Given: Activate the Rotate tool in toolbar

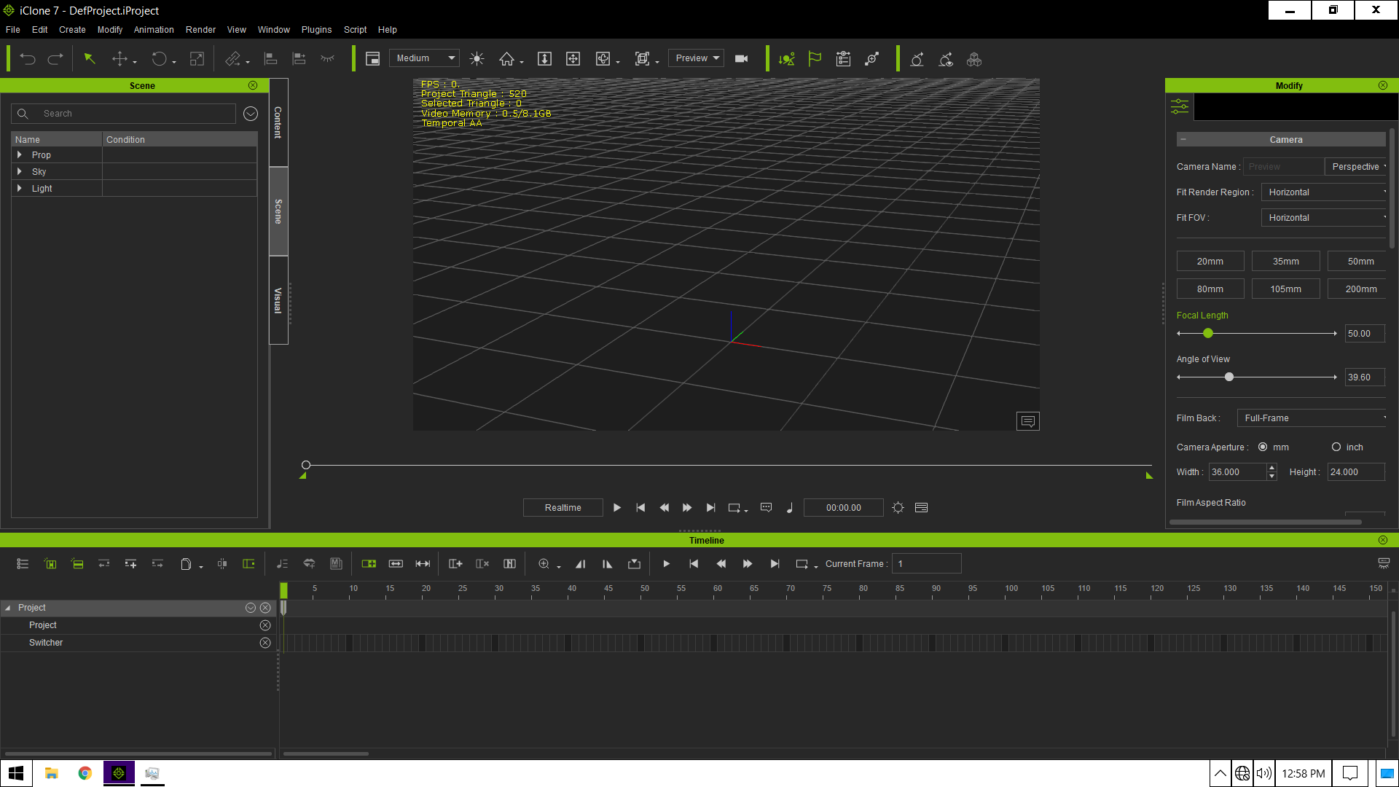Looking at the screenshot, I should tap(159, 59).
